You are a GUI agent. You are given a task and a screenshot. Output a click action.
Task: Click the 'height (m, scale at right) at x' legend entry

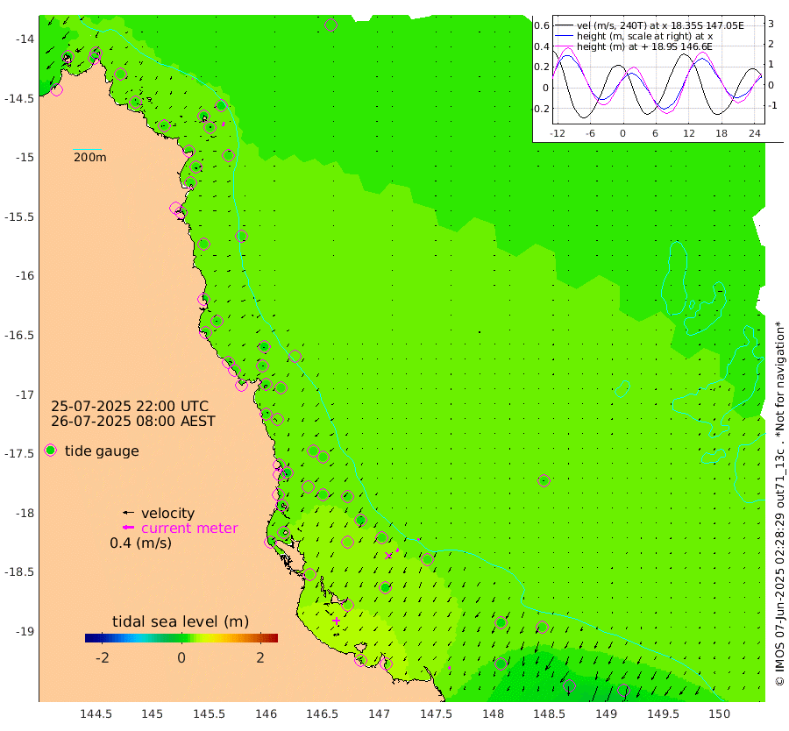tap(644, 36)
